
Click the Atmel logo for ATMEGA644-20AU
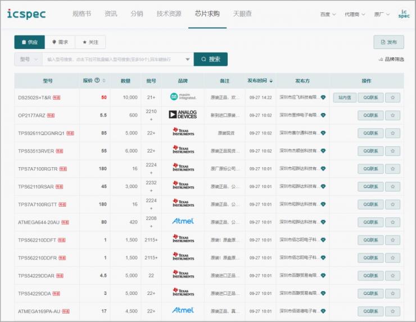tap(183, 222)
